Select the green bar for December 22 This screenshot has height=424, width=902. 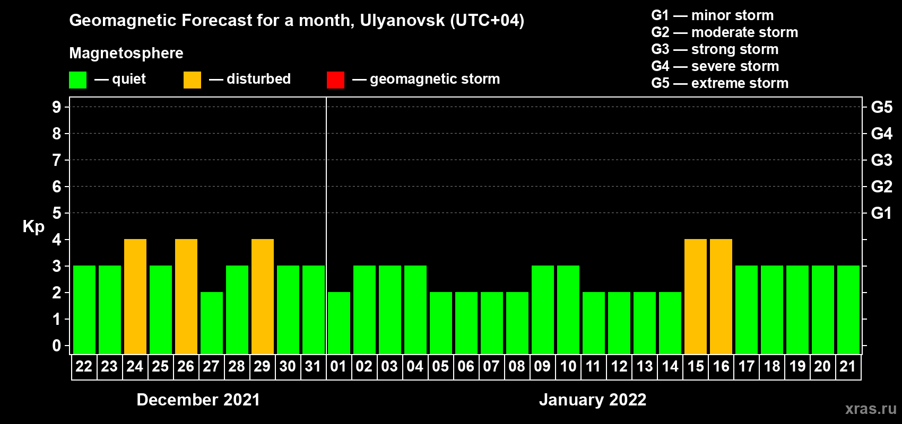tap(84, 310)
